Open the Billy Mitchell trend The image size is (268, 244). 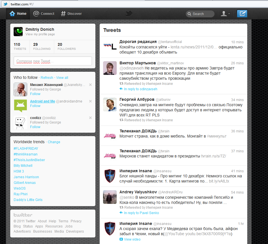[23, 166]
